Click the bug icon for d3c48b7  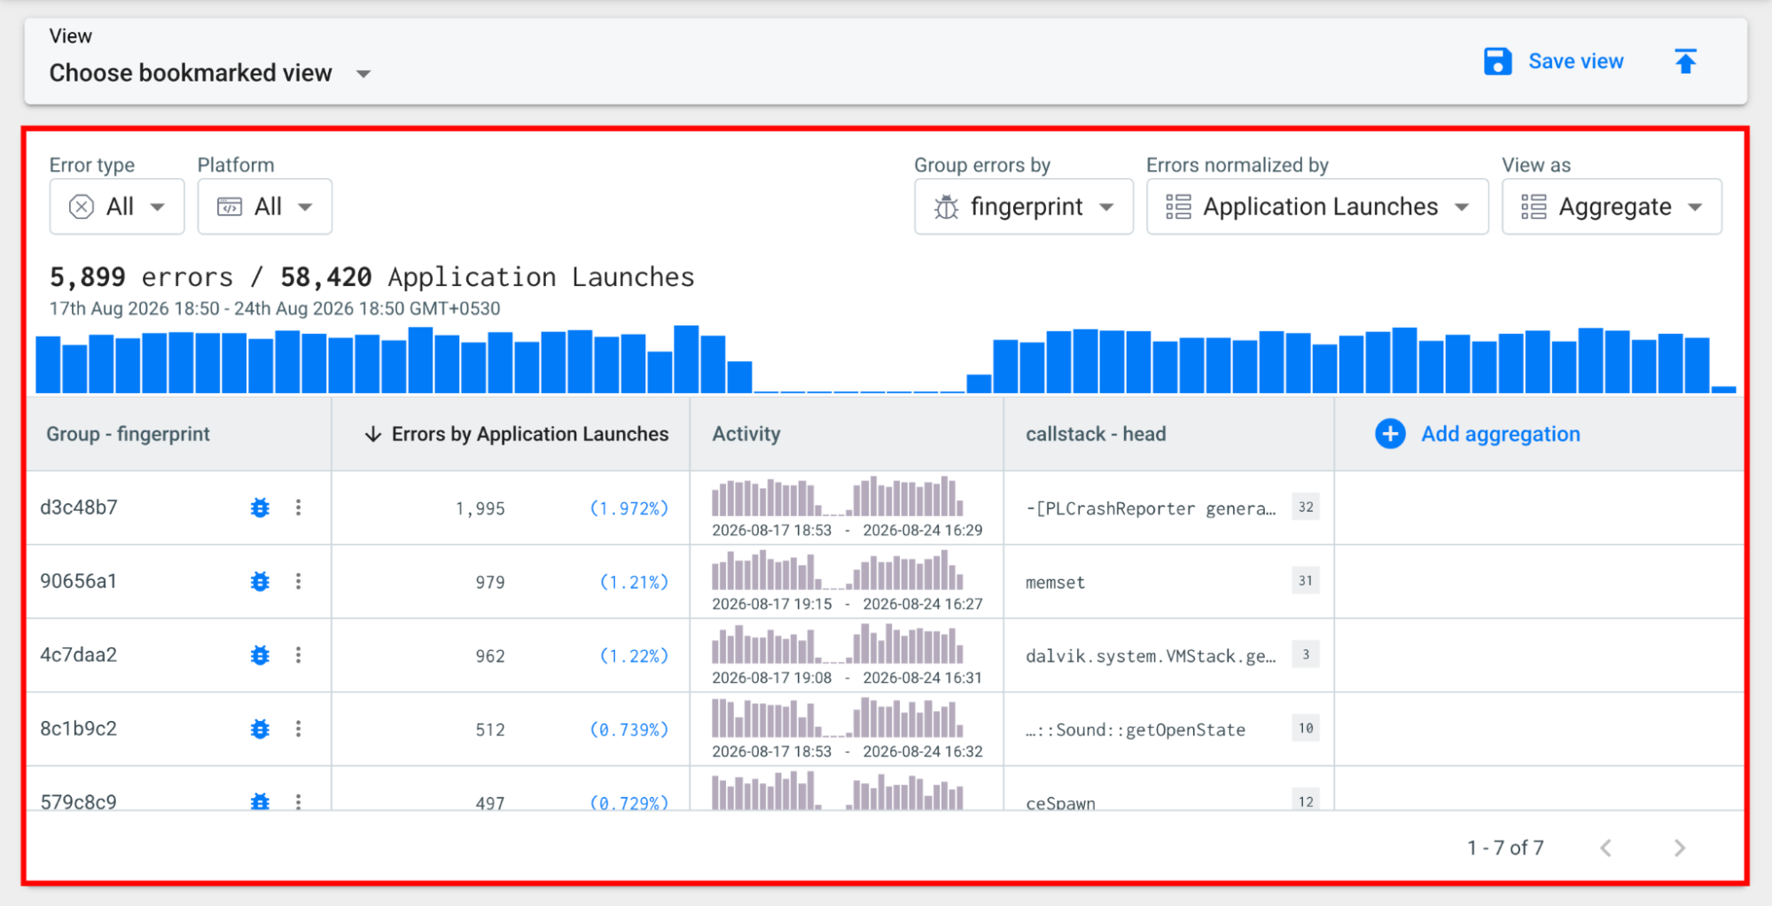tap(260, 507)
